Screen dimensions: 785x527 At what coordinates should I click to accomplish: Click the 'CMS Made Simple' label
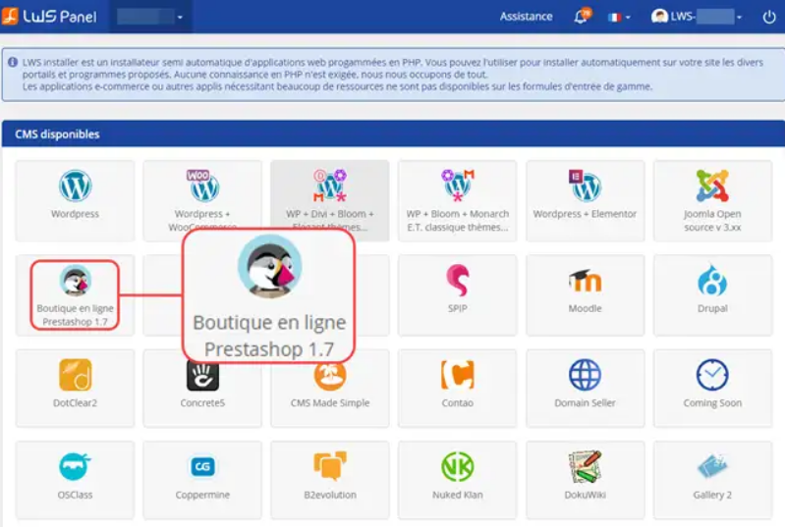[x=330, y=403]
